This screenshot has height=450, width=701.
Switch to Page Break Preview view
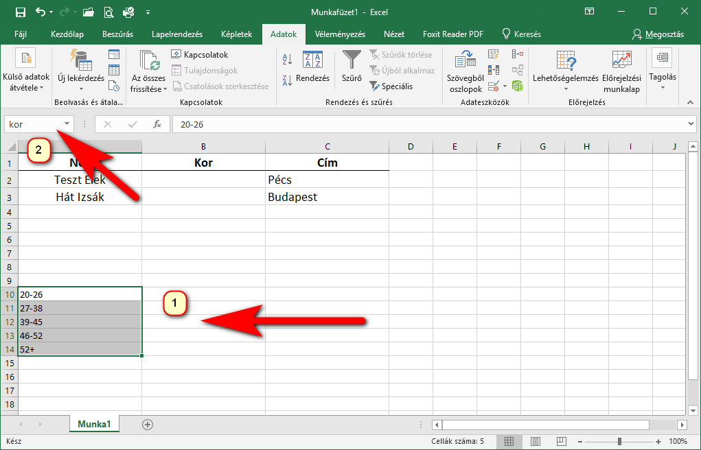[562, 442]
